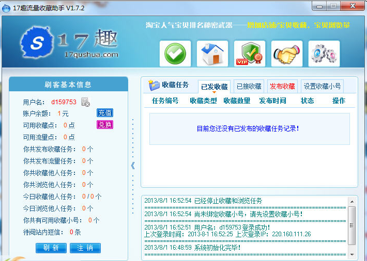Screen dimensions: 367x261
Task: Click the 你共收藏他人任务 label
Action: click(50, 173)
